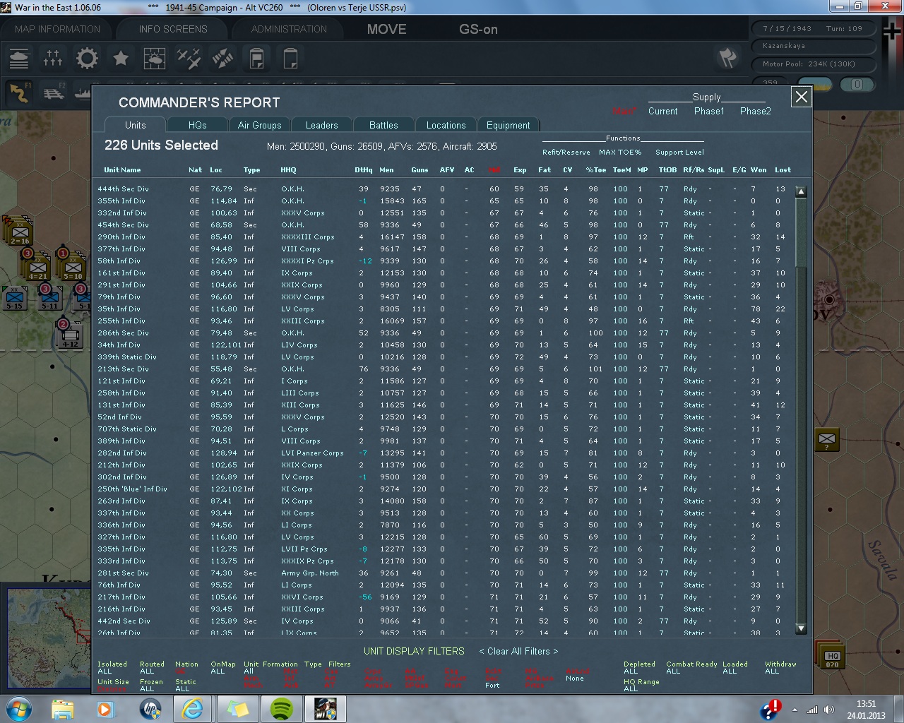Viewport: 904px width, 723px height.
Task: Toggle the HQ Range filter ALL value
Action: (x=631, y=688)
